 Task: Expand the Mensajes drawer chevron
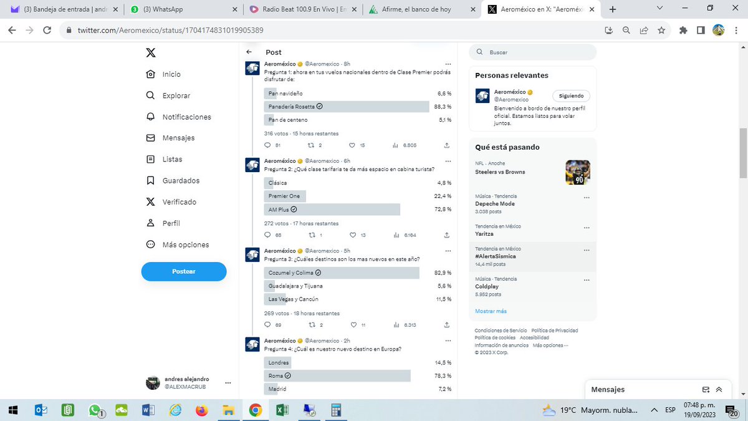[719, 389]
